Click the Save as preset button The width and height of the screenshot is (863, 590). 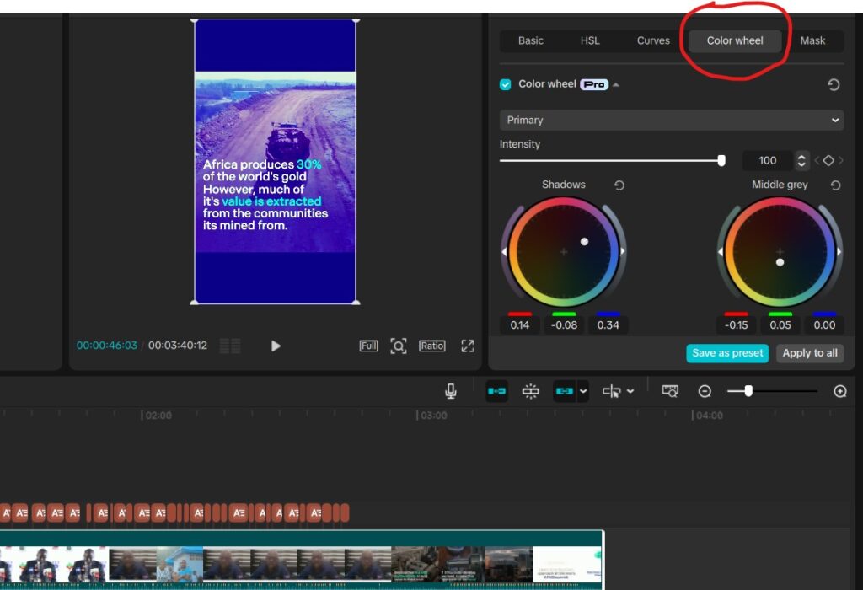[727, 353]
